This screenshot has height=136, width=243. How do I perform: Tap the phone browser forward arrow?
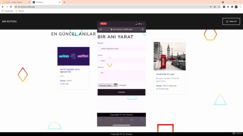point(111,120)
